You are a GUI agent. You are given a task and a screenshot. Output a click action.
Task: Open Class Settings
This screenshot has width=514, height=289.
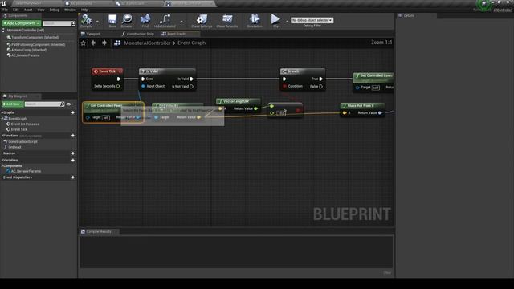point(202,20)
